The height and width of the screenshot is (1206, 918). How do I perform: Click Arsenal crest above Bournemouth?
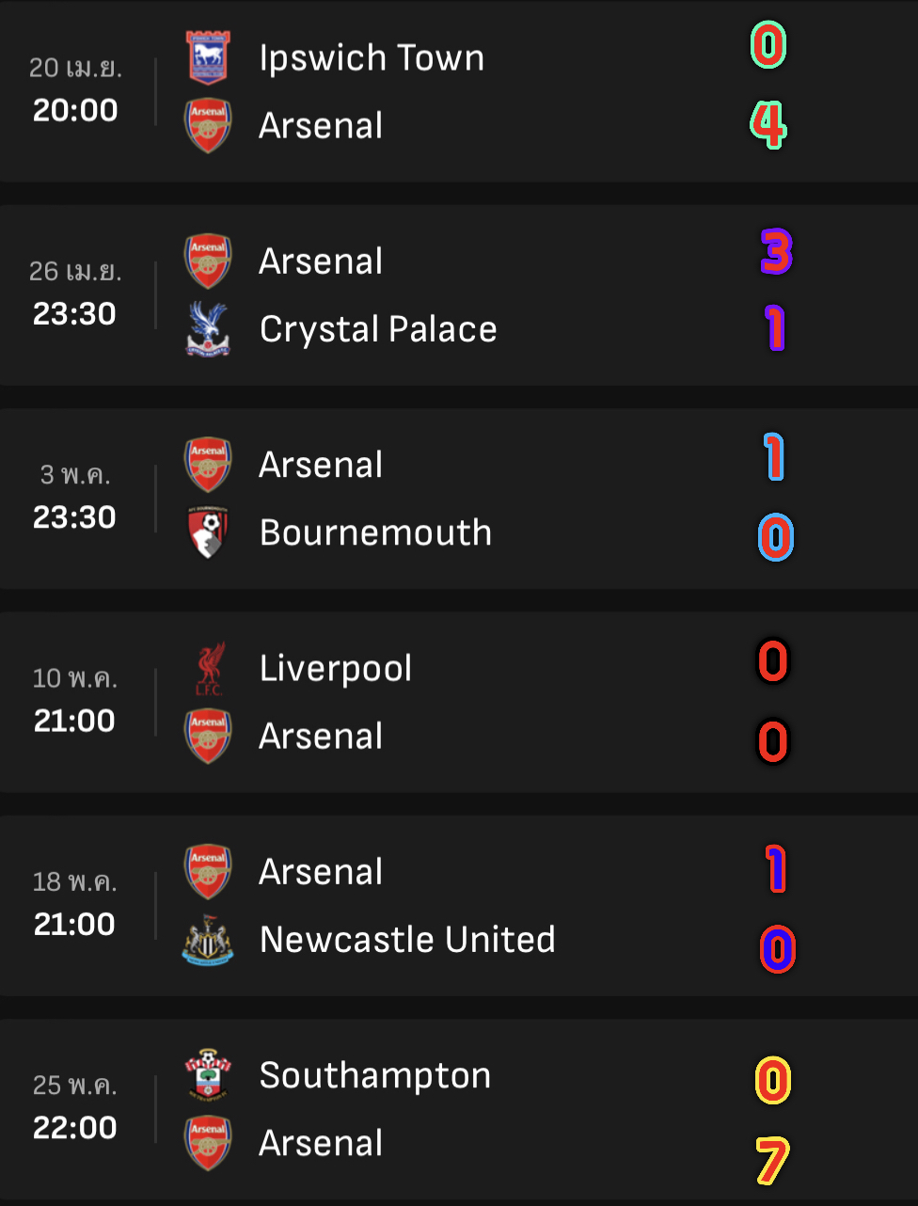208,465
